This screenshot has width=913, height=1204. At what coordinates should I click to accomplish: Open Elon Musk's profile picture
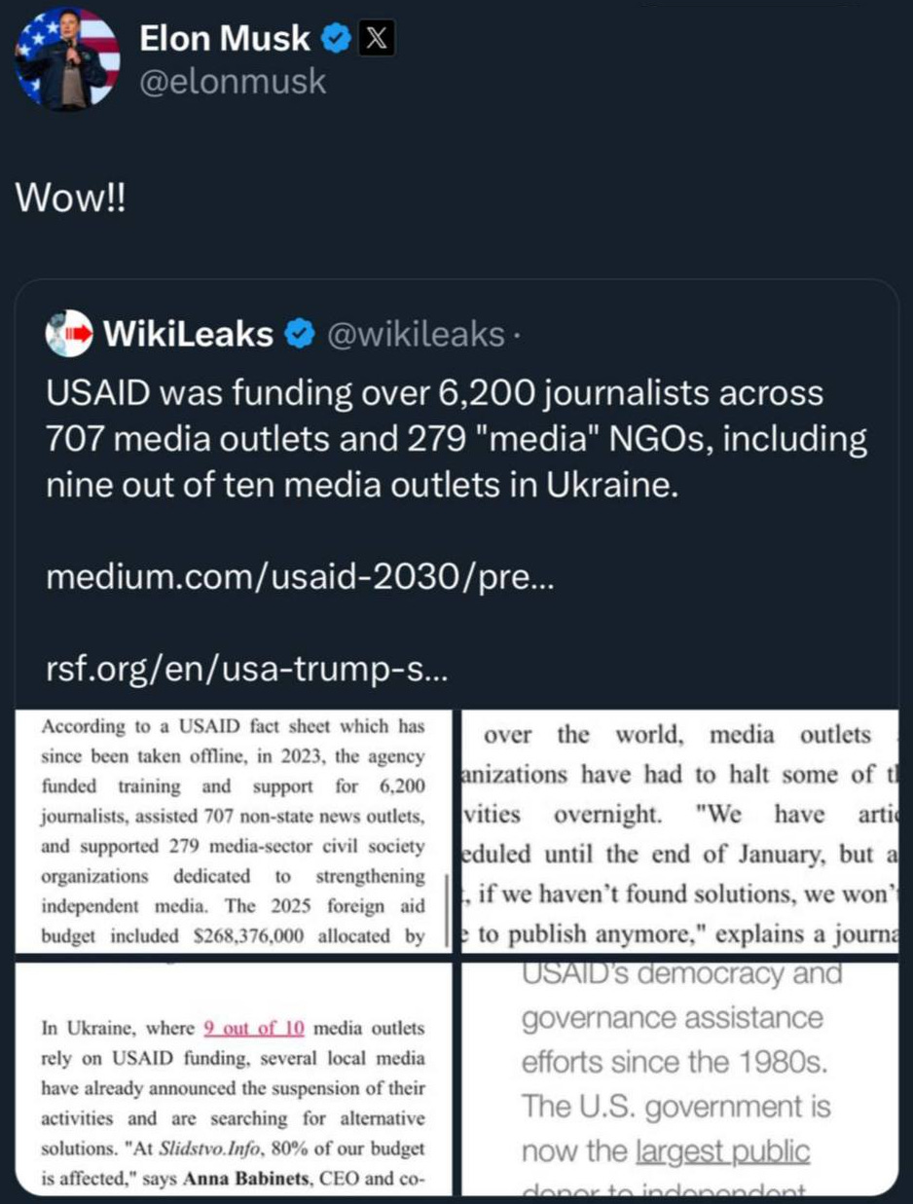68,58
